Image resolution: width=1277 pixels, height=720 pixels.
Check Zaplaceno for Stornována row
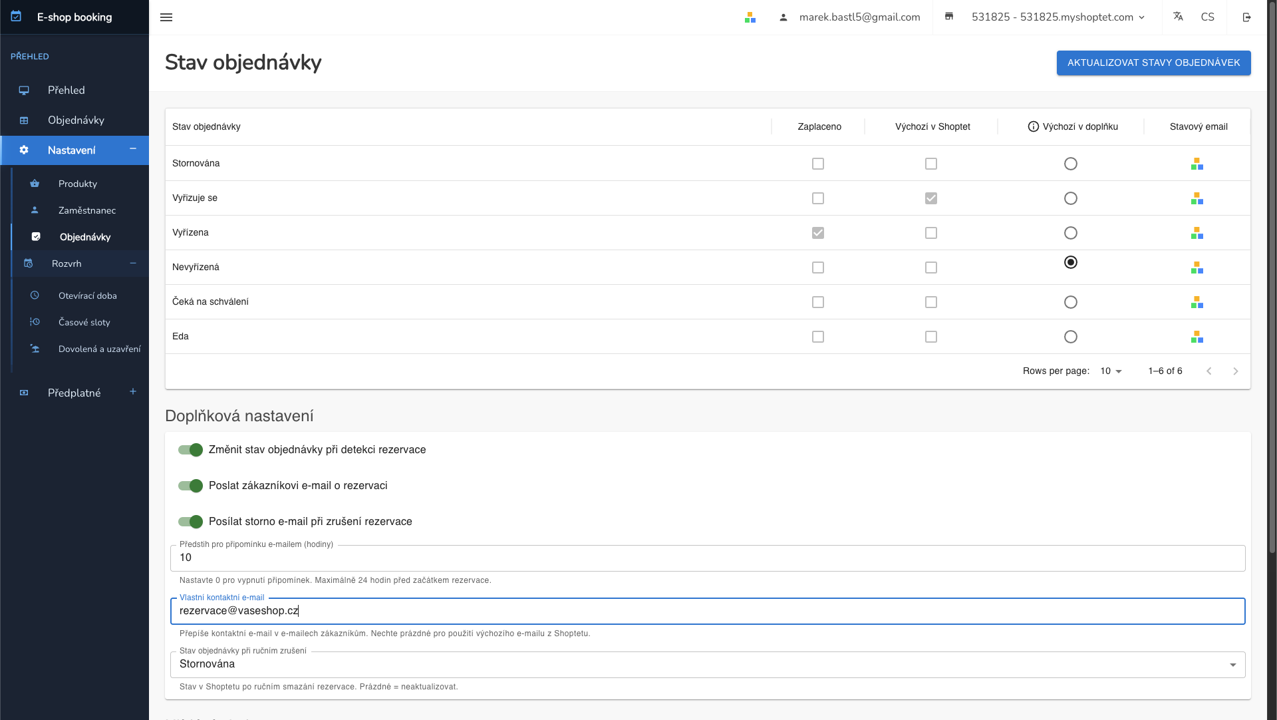(x=818, y=164)
